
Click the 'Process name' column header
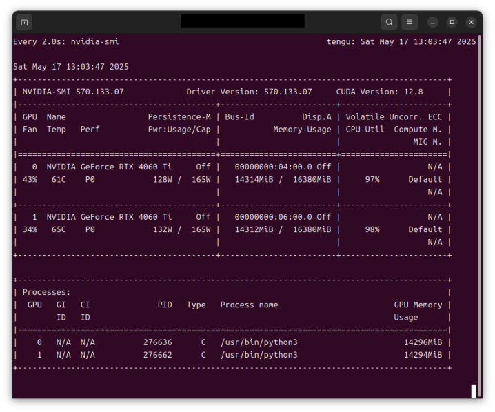[249, 305]
